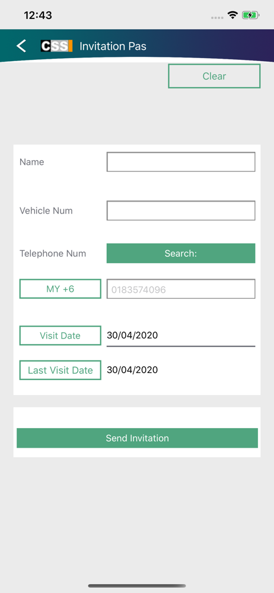The height and width of the screenshot is (593, 274).
Task: Tap the Last Visit Date value 30/04/2020
Action: click(132, 370)
